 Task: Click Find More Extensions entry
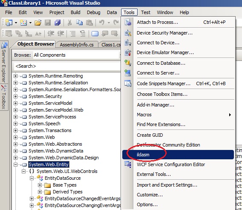[178, 124]
